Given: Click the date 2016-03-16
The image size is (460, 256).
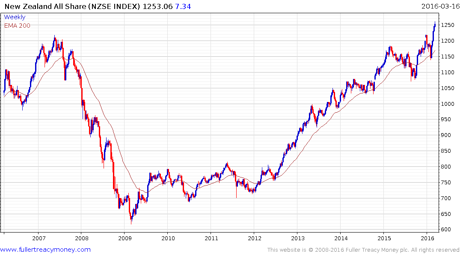Looking at the screenshot, I should point(440,6).
